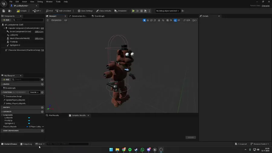
Task: Toggle grid snapping in viewport
Action: tap(167, 20)
